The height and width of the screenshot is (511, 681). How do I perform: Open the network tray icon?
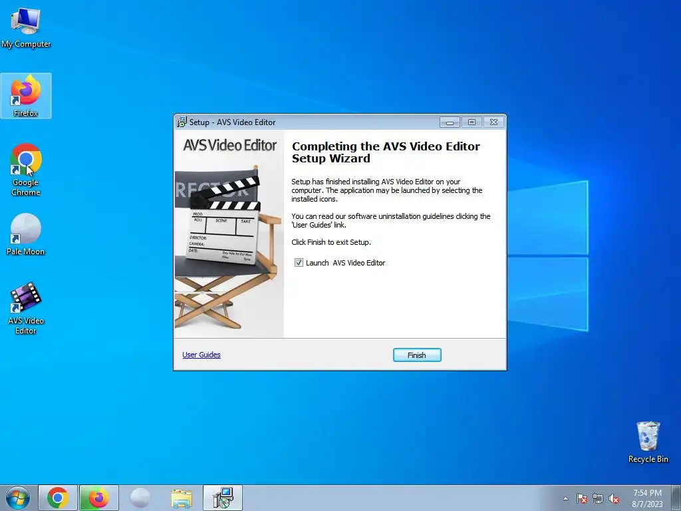click(598, 498)
